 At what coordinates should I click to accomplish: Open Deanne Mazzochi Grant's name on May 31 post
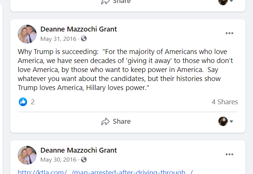coord(78,29)
